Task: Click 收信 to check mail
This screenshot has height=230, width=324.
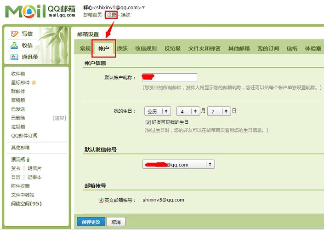Action: coord(27,45)
